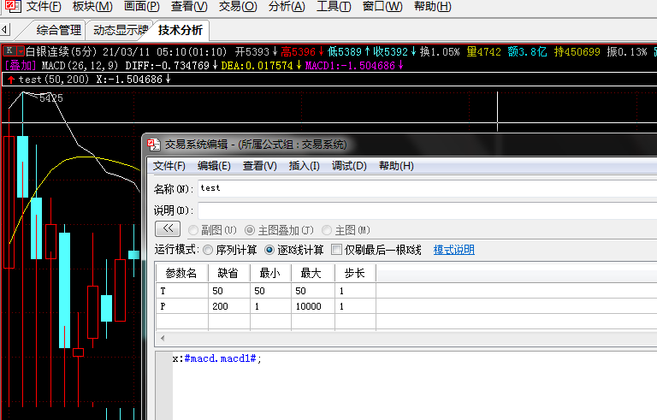Click the 最大 column header

[x=312, y=273]
